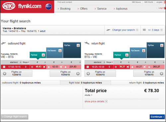This screenshot has height=122, width=166.
Task: Click the Continue button
Action: (157, 117)
